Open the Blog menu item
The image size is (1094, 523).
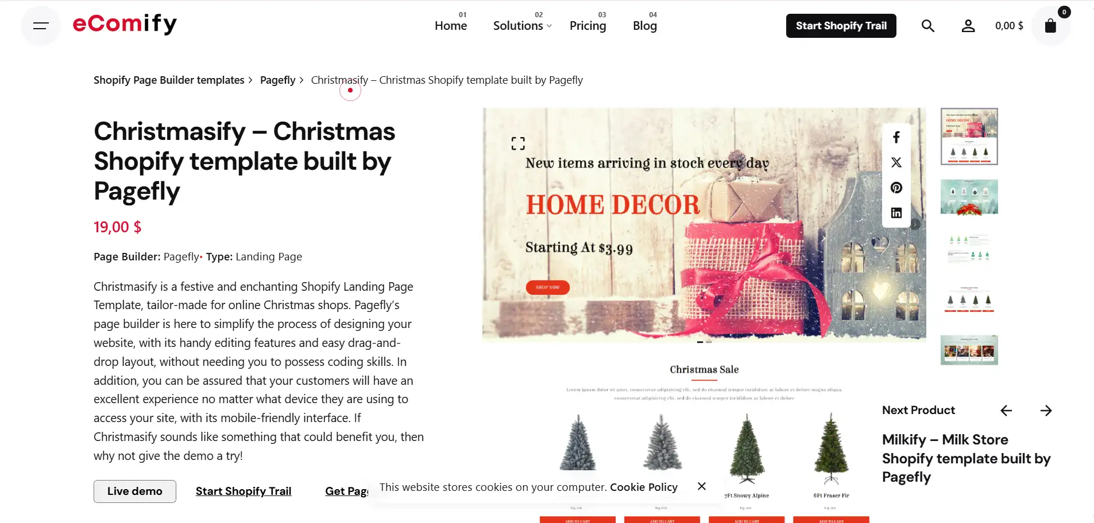coord(645,26)
